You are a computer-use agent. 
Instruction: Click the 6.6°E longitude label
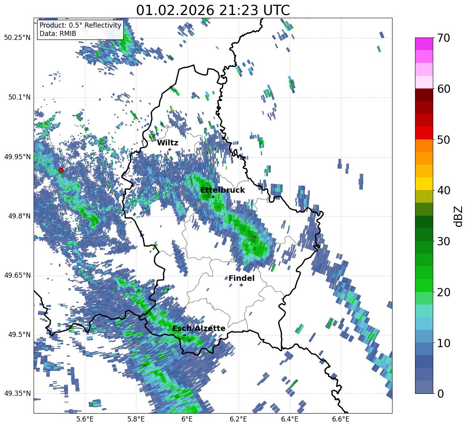tap(341, 419)
